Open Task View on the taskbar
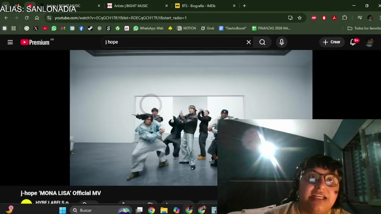Screen dimensions: 381x214 139,210
